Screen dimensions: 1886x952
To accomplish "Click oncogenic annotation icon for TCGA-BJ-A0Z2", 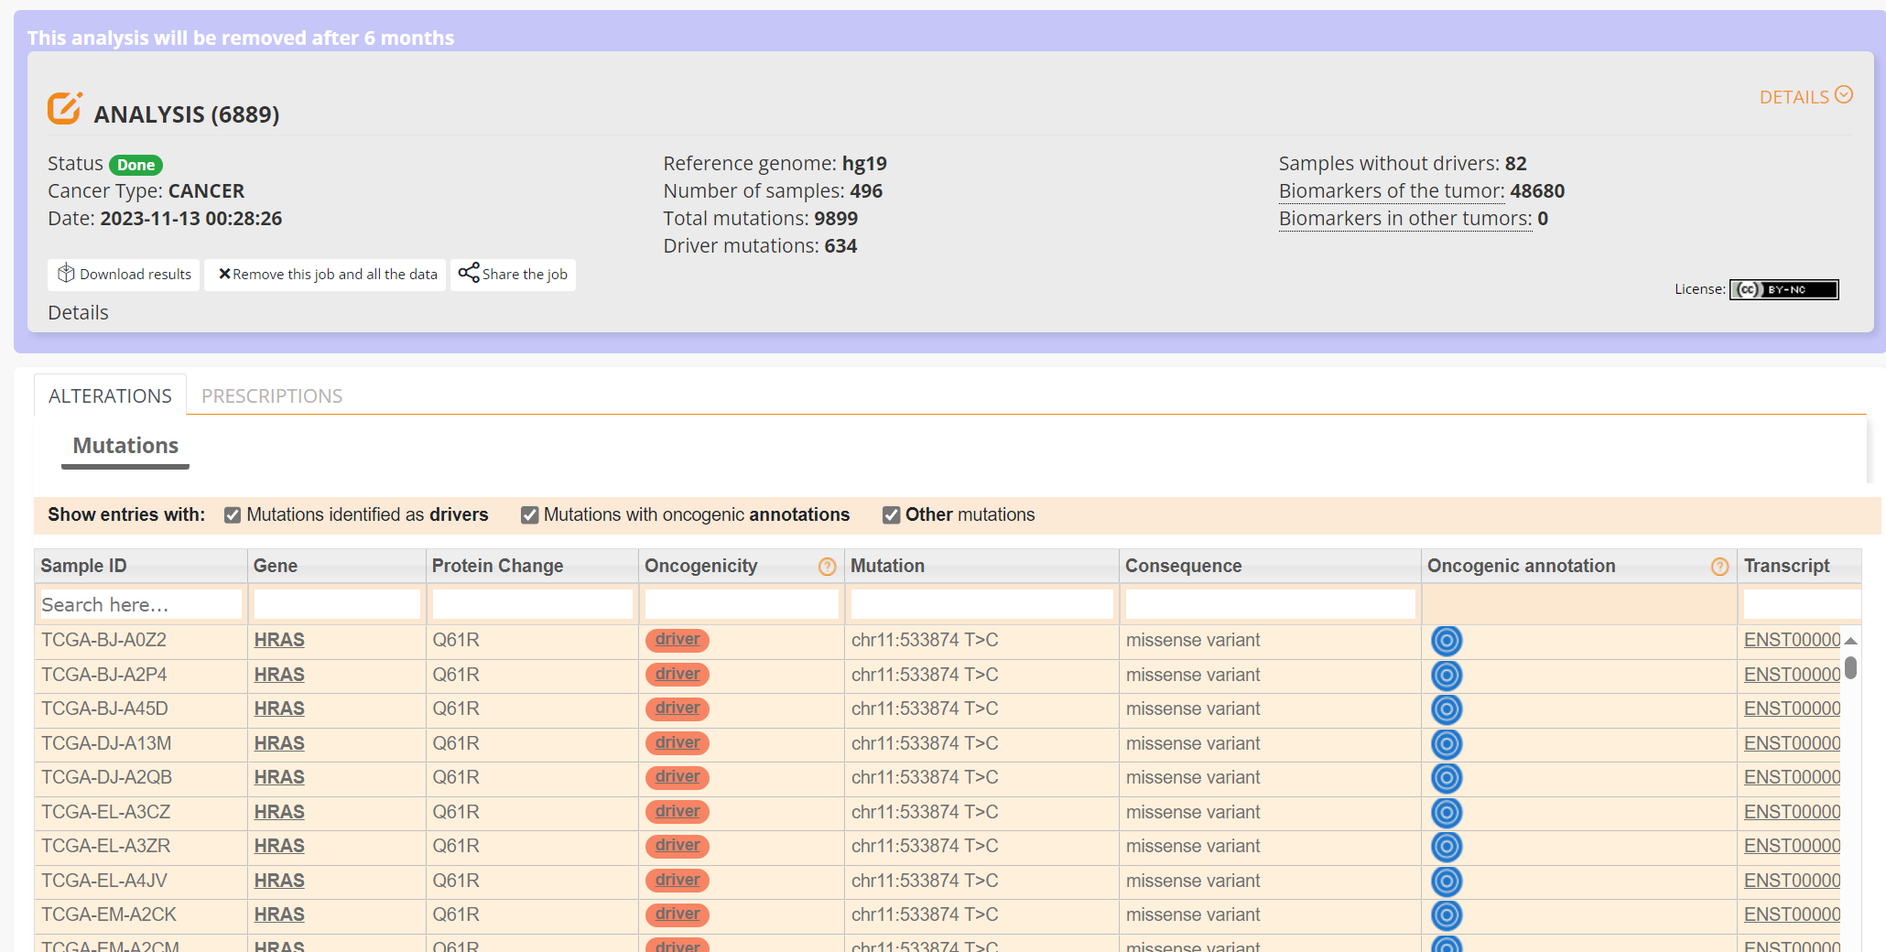I will [1447, 641].
